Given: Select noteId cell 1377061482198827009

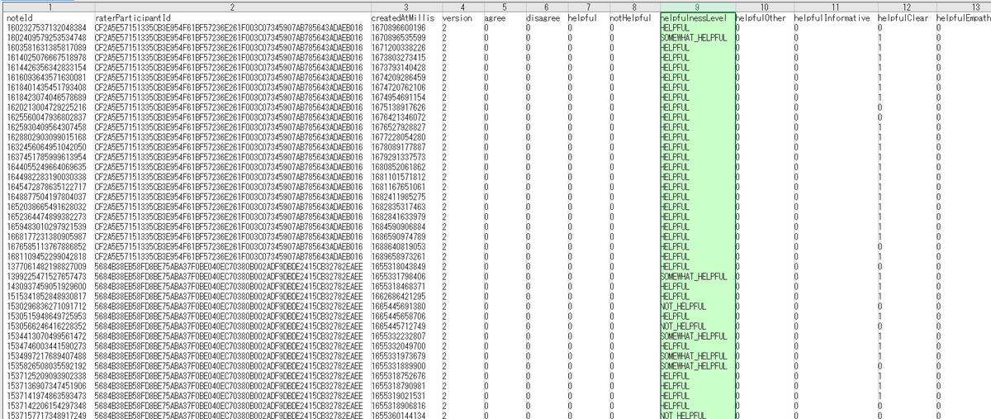Looking at the screenshot, I should [x=47, y=266].
